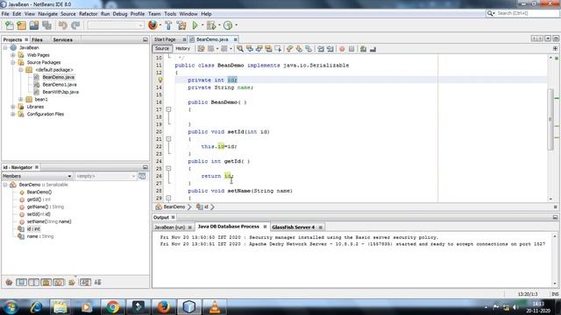Click Next Bookmark editor icon
Screen dimensions: 561x315
[x=299, y=49]
